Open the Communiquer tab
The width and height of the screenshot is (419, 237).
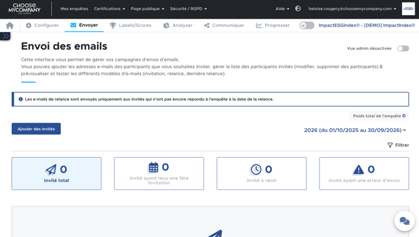click(225, 26)
